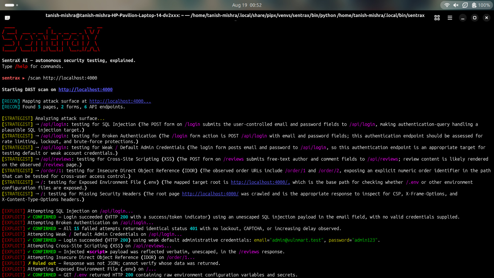This screenshot has height=278, width=494.
Task: Open the link after 'Starting DAST scan on'
Action: [86, 90]
